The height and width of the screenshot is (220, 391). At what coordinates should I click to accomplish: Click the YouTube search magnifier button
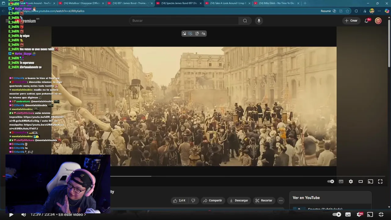coord(245,20)
